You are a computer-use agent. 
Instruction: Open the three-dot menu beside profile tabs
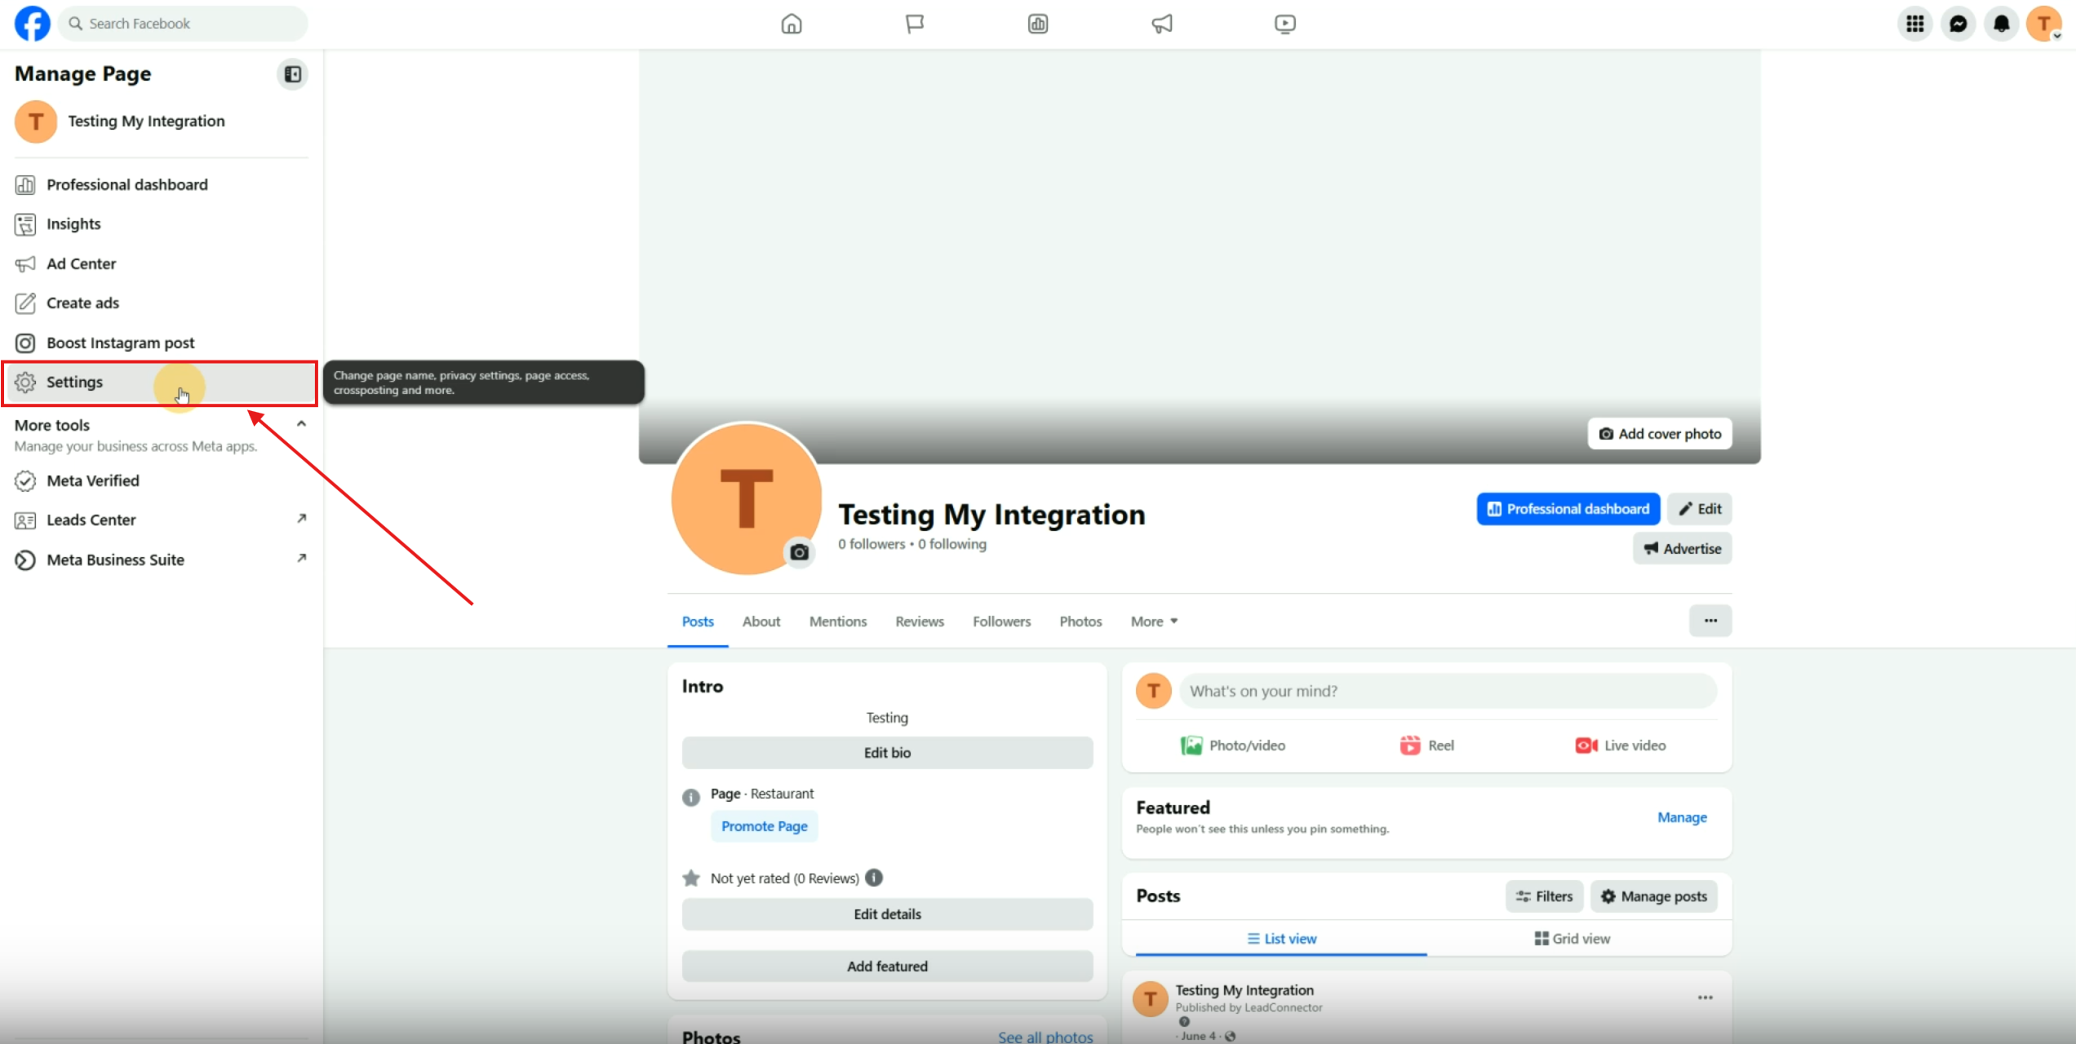pos(1710,621)
